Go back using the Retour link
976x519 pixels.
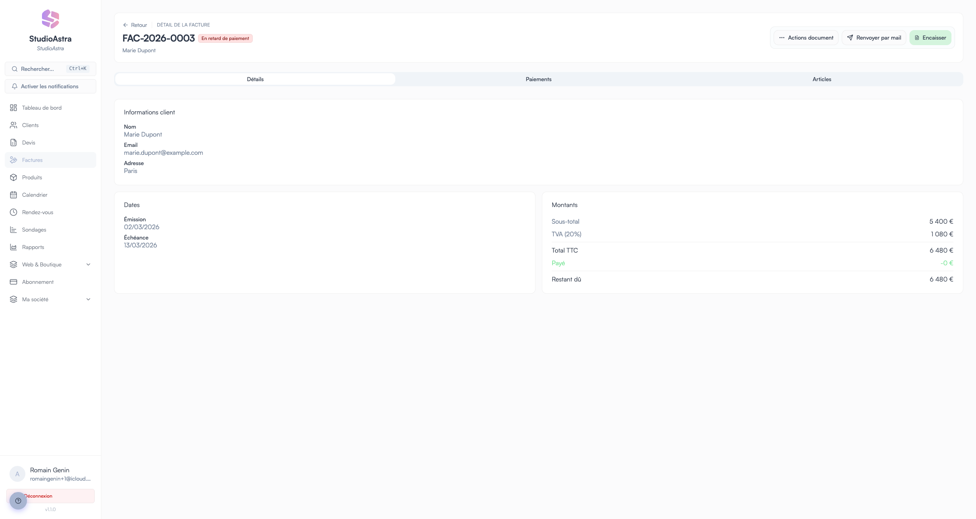[135, 25]
